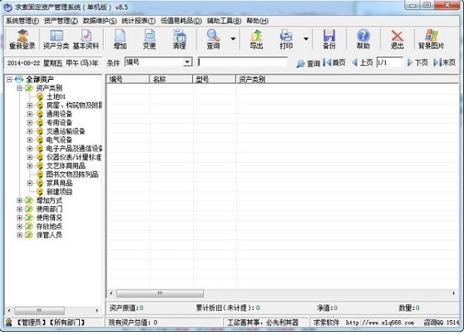Click the horizontal scrollbar thumb under the table
The height and width of the screenshot is (335, 464).
tap(160, 293)
